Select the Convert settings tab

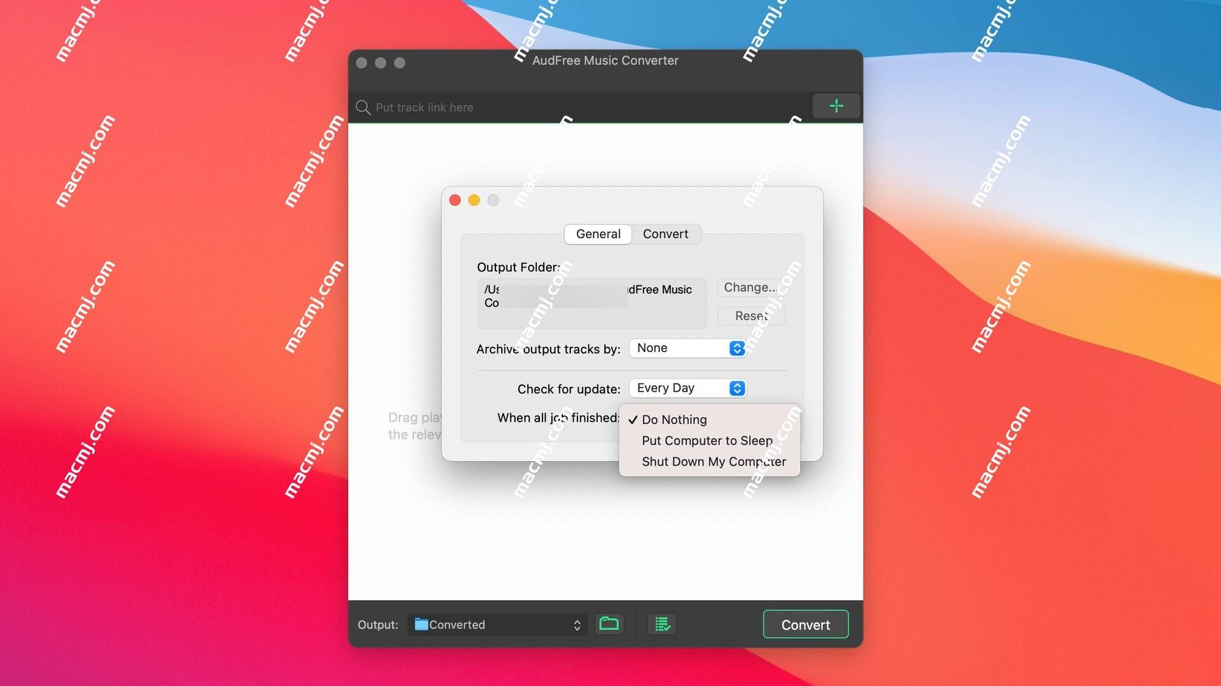click(x=666, y=234)
